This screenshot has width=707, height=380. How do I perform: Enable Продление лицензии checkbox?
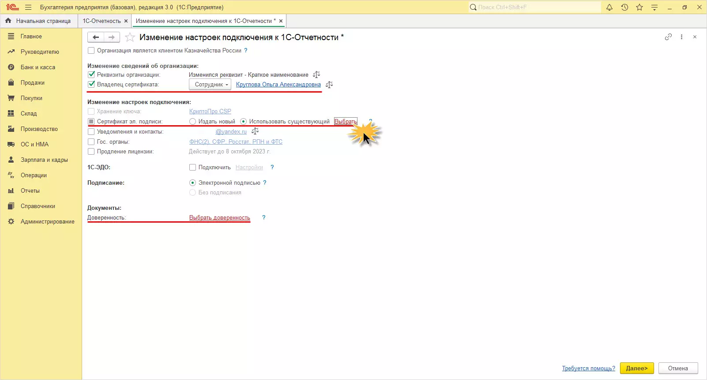(91, 151)
